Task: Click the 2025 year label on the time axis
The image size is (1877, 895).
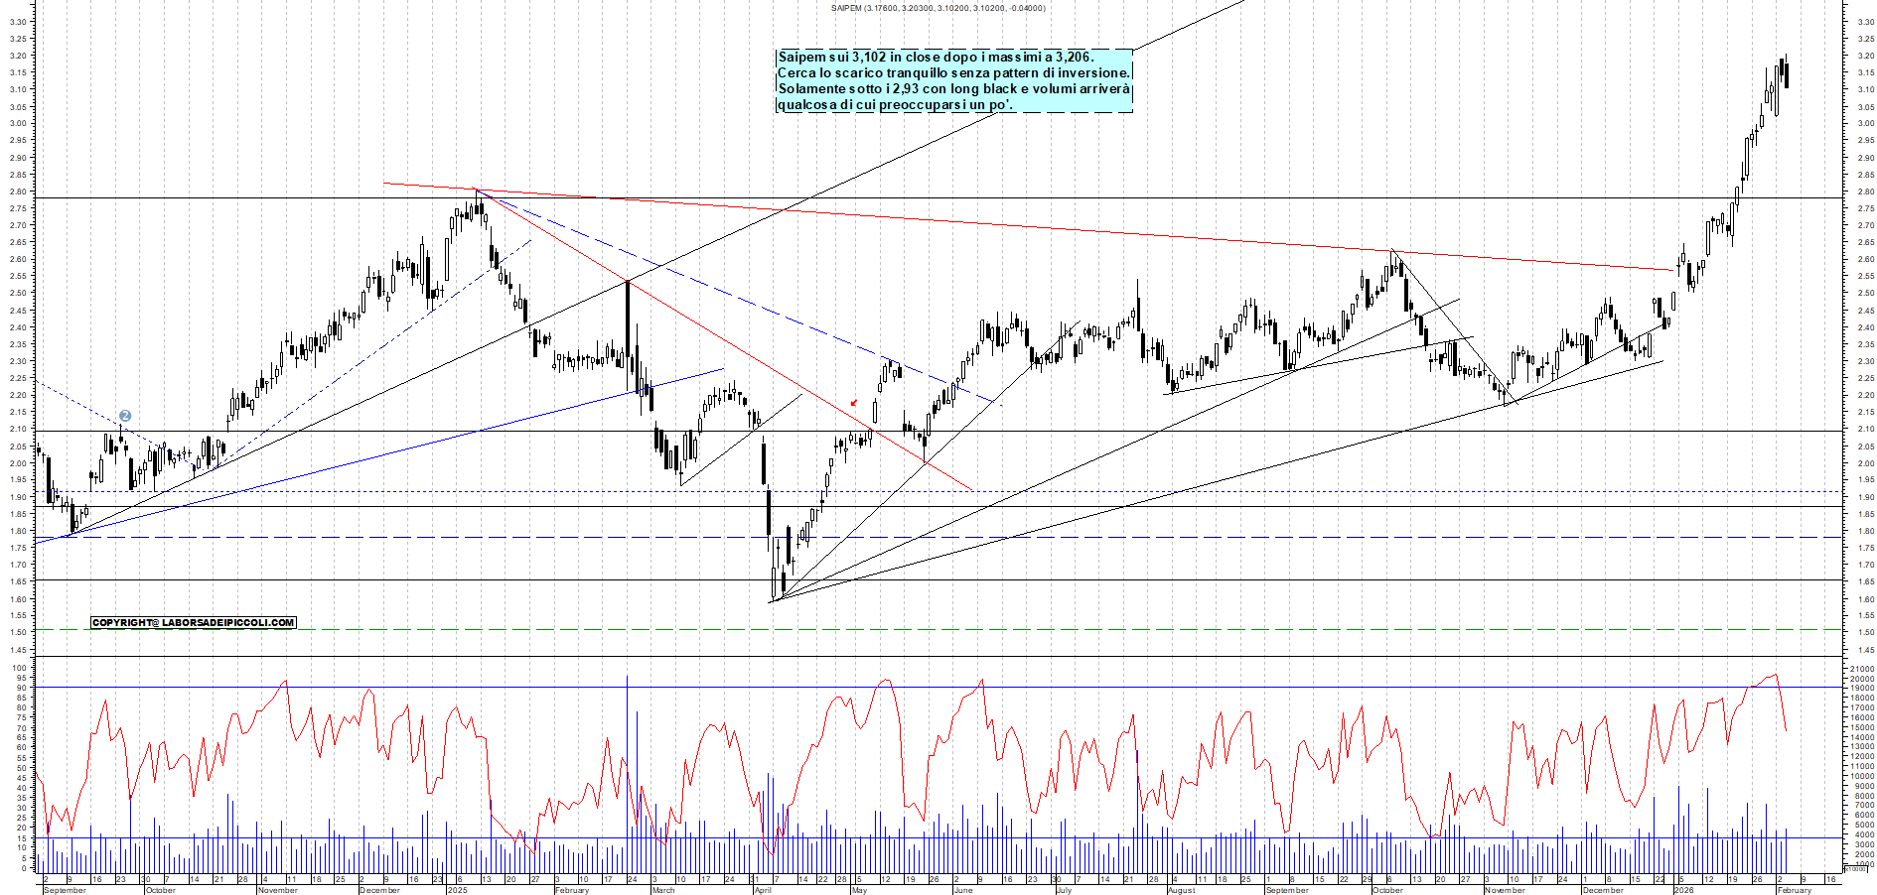Action: coord(457,890)
